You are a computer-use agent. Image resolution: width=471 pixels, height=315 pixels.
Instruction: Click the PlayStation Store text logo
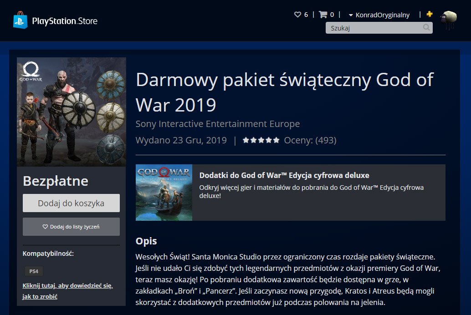(x=65, y=21)
